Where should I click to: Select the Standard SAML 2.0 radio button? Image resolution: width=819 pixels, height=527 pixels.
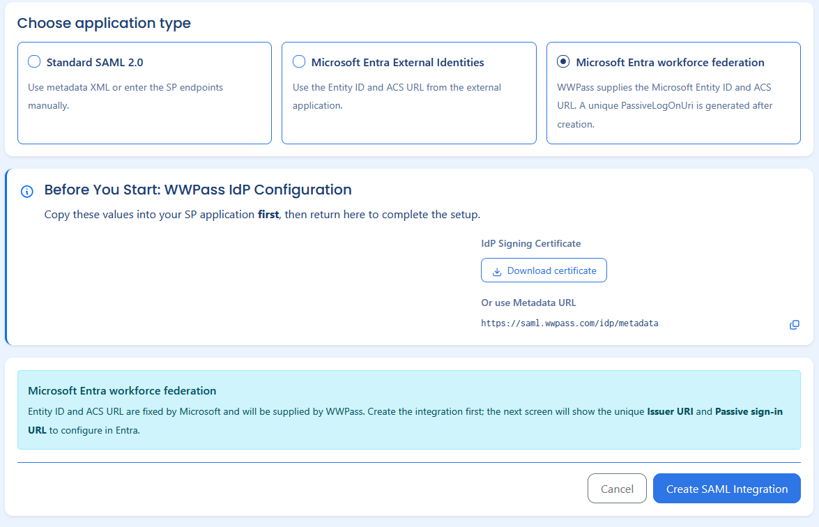[x=34, y=61]
